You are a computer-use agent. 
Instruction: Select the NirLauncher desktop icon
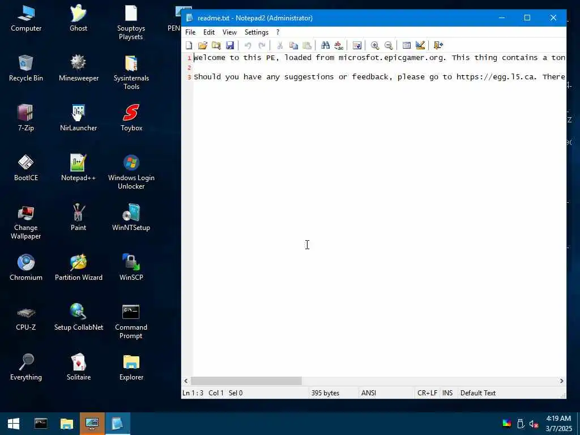coord(78,118)
